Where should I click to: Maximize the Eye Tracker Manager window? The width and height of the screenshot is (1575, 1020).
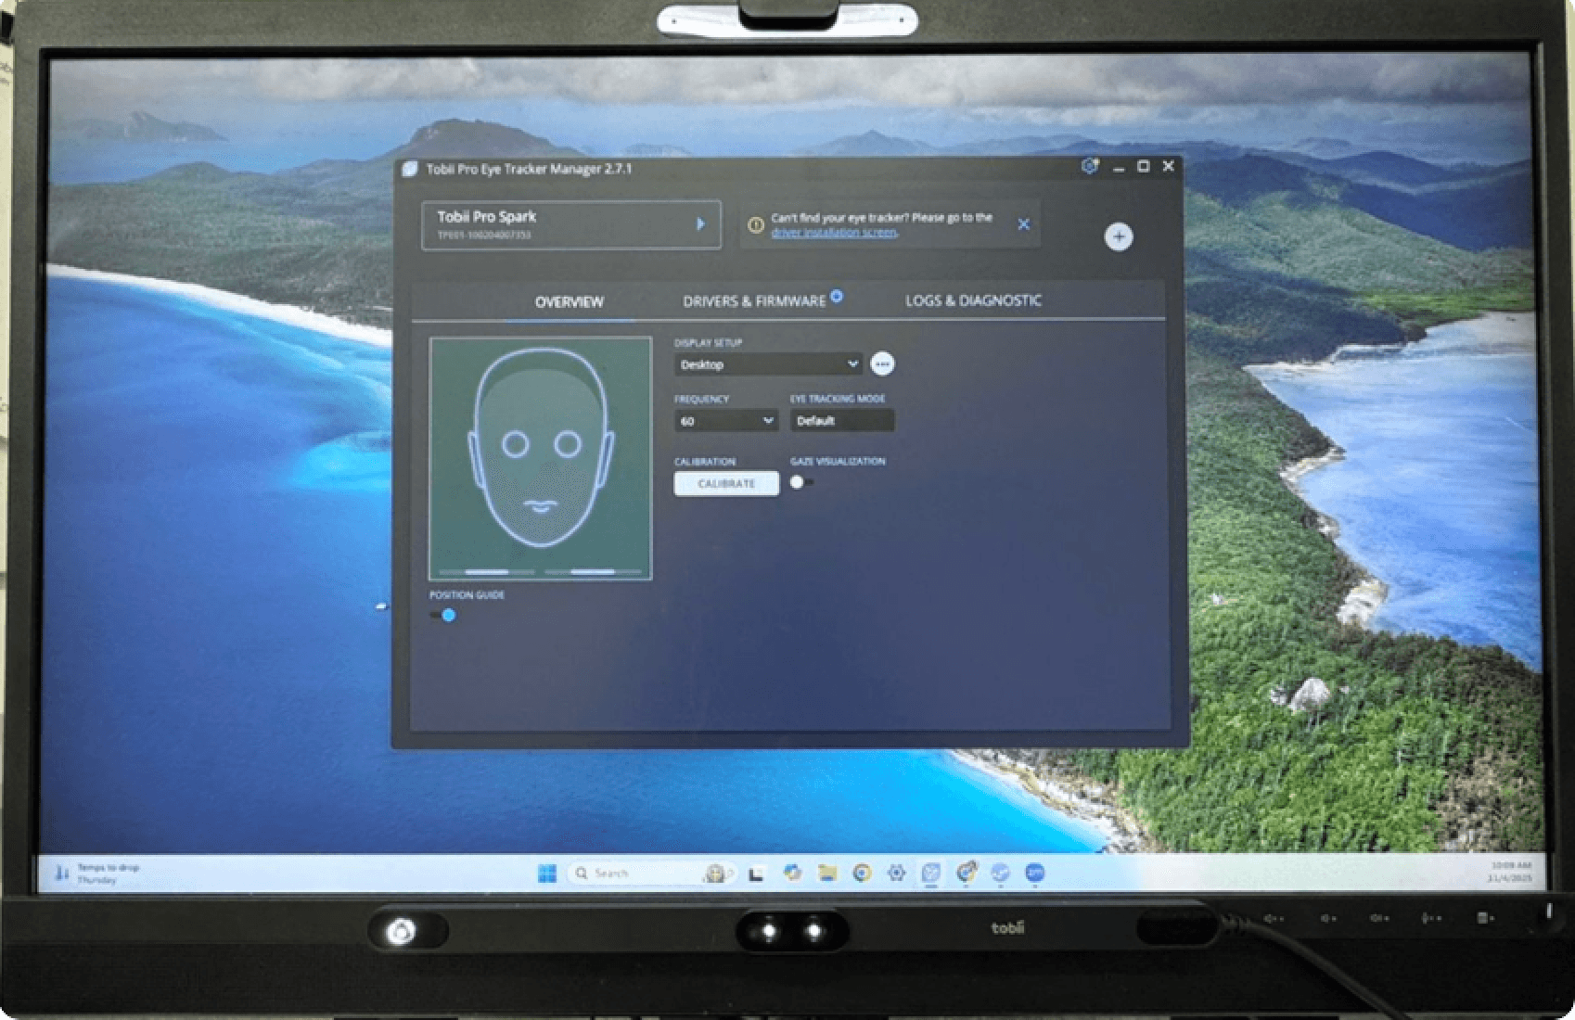coord(1143,167)
